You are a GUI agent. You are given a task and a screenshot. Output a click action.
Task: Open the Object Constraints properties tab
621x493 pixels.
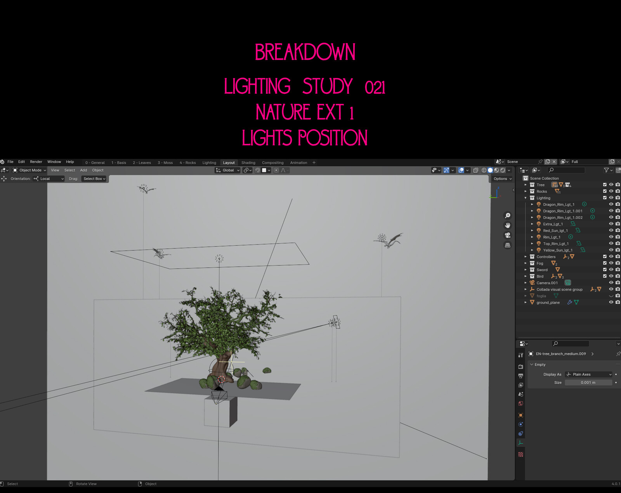tap(520, 434)
